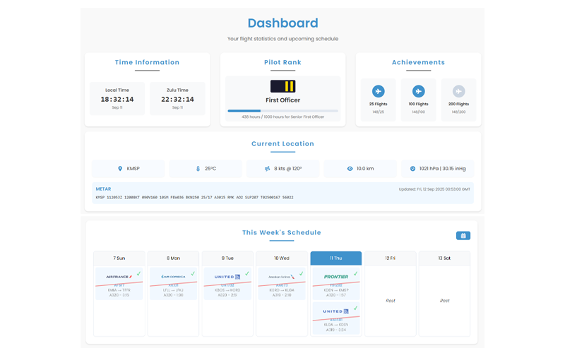The height and width of the screenshot is (353, 565).
Task: Click the 148/100 flights count
Action: pos(418,112)
